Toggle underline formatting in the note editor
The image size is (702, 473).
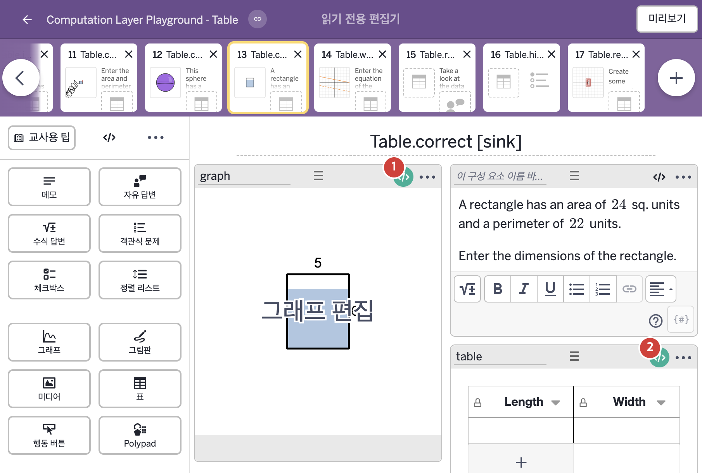550,289
